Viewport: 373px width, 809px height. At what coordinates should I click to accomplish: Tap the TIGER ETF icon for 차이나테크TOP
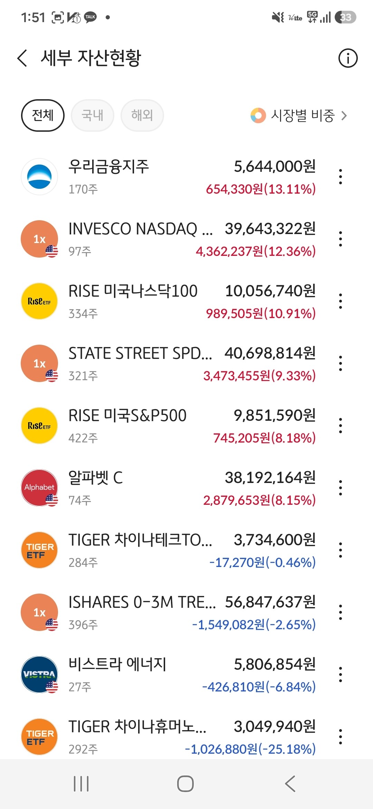[39, 550]
